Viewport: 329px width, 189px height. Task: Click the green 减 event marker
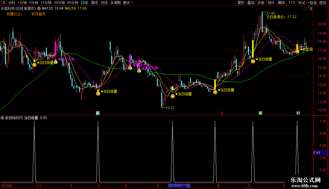(x=260, y=113)
